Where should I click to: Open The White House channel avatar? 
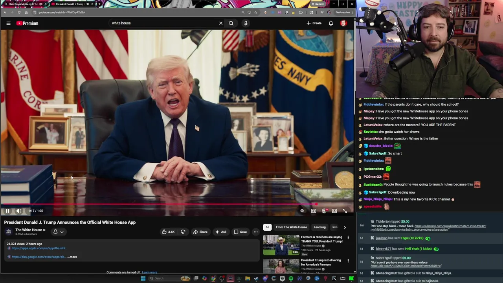9,232
